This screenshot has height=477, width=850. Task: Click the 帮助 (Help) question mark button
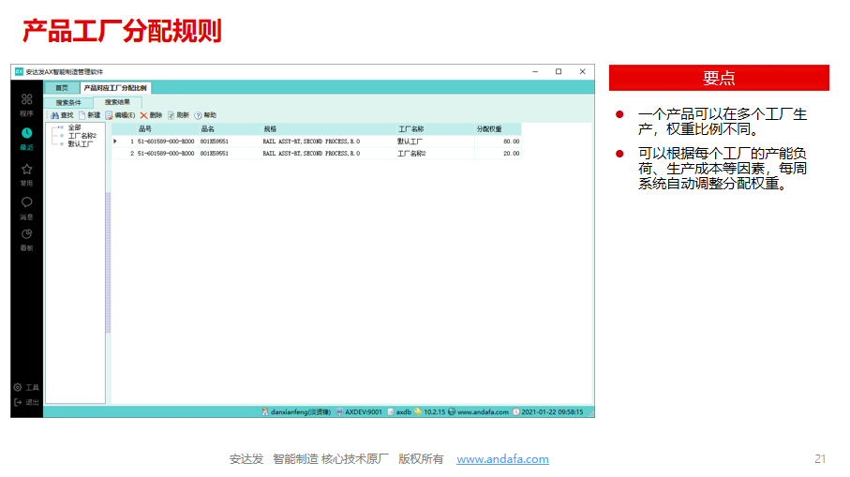[x=205, y=115]
